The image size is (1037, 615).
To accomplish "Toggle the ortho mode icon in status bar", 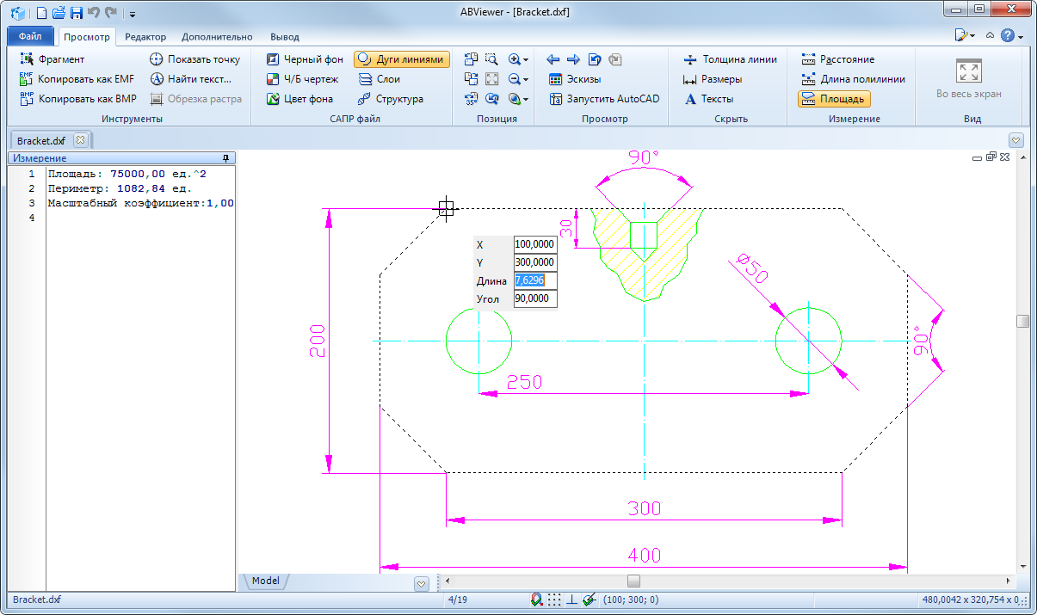I will point(571,600).
